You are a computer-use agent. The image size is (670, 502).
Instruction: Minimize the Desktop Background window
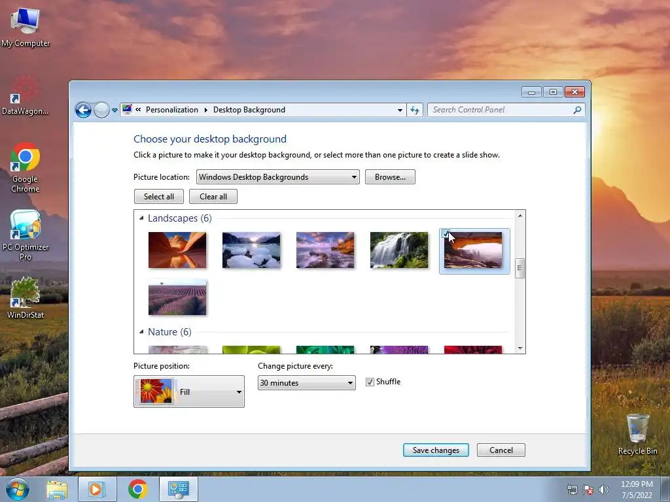coord(531,92)
